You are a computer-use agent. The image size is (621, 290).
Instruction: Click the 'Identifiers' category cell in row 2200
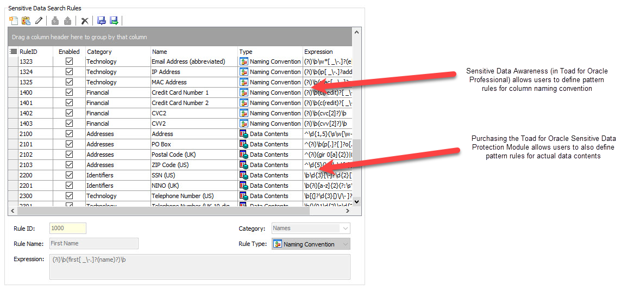(117, 175)
